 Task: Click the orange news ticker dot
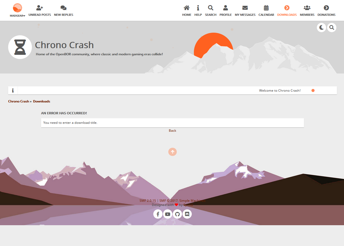tap(313, 90)
